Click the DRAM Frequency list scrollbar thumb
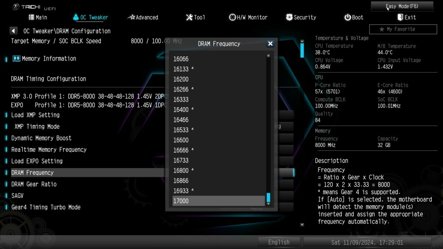Screen dimensions: 443x249 tap(268, 198)
